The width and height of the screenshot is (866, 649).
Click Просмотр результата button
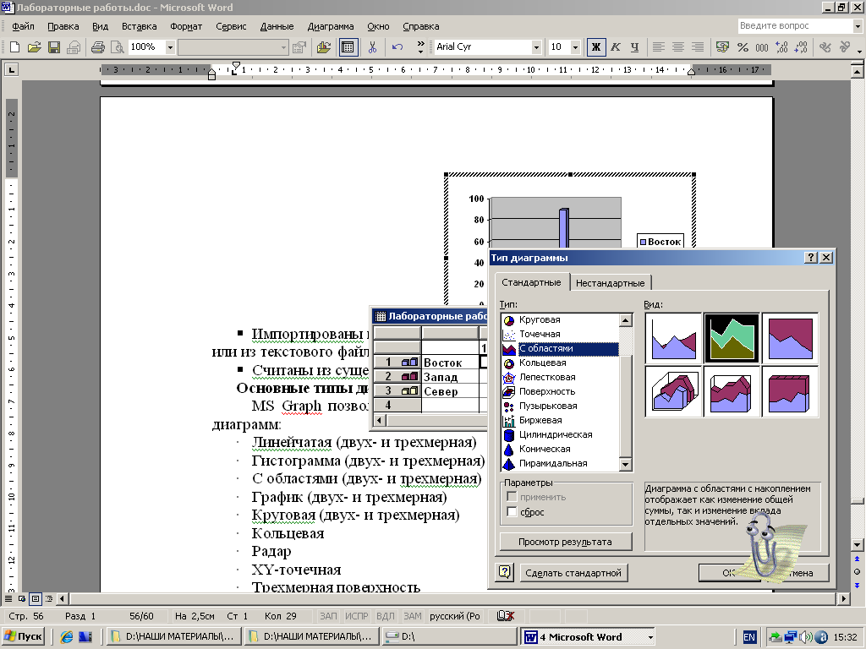[566, 542]
